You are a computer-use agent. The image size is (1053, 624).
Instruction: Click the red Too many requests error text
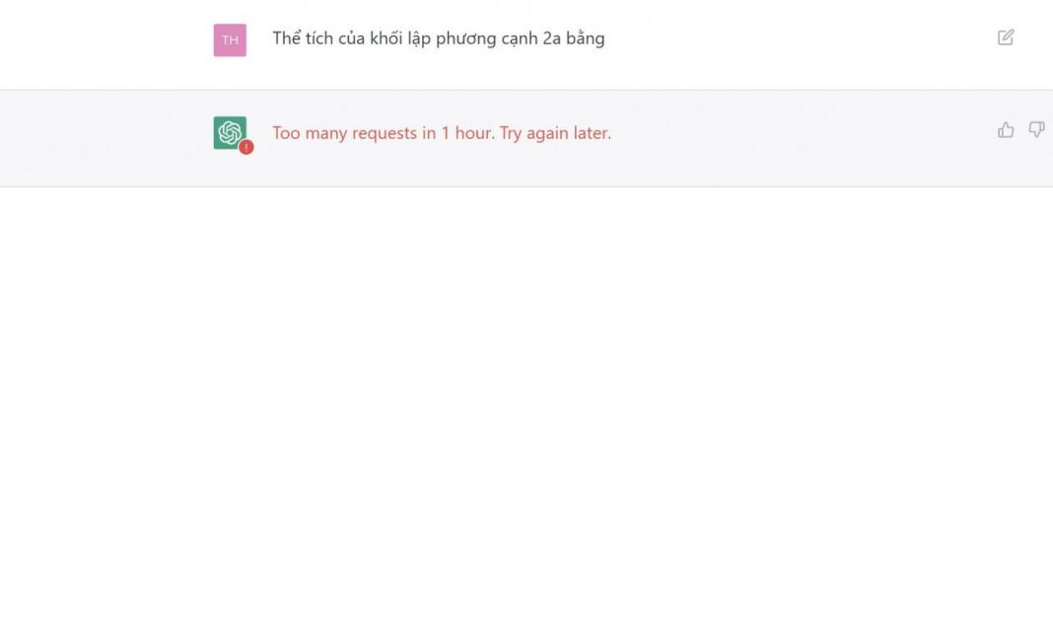(x=442, y=133)
